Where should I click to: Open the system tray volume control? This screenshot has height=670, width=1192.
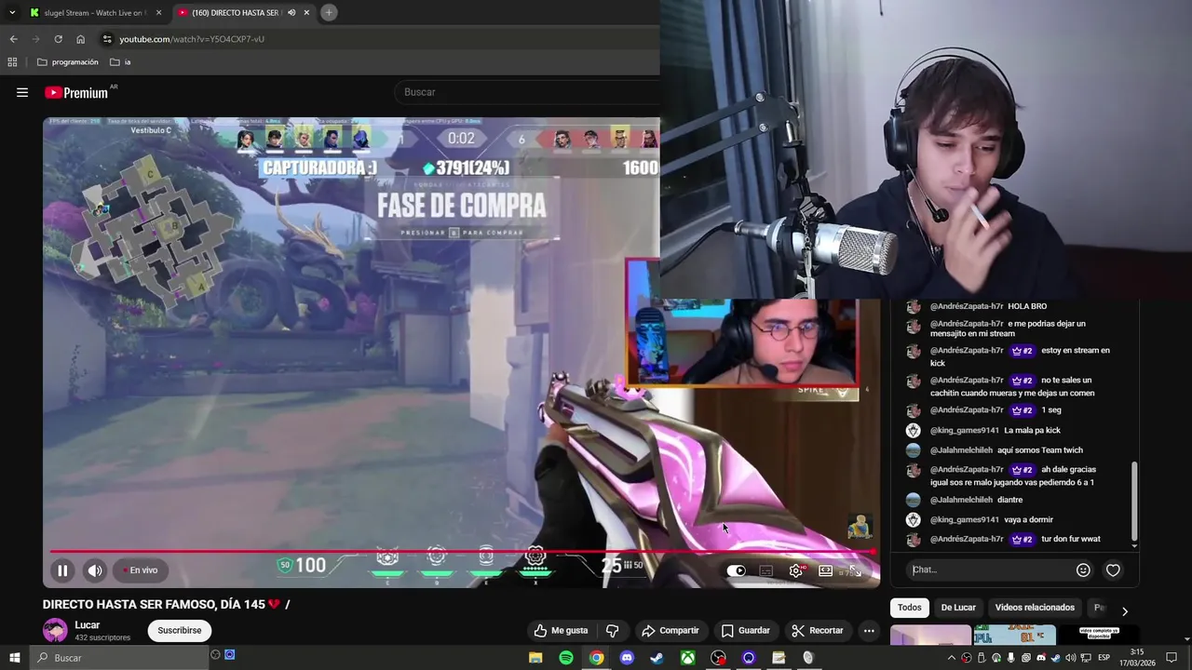tap(1071, 658)
